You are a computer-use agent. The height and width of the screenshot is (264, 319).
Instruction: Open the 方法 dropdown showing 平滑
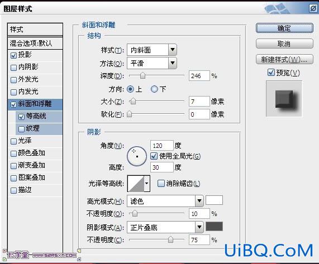coord(152,63)
